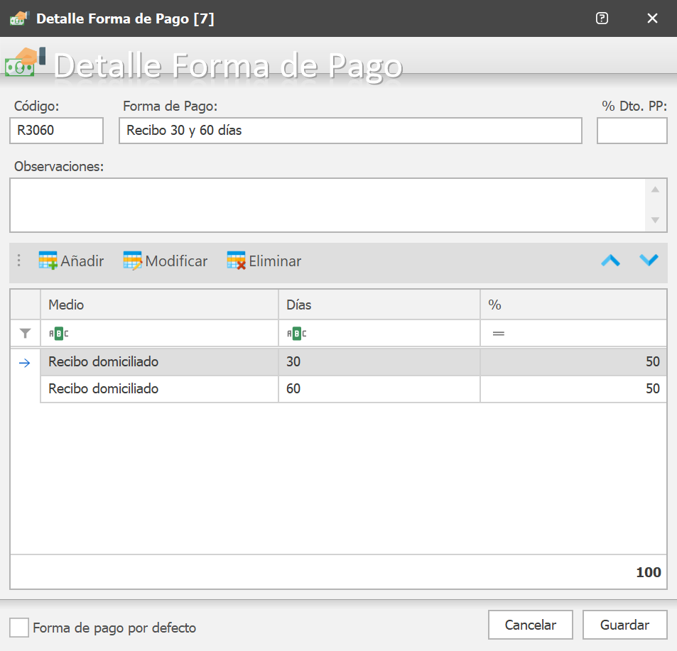Viewport: 677px width, 651px height.
Task: Open Días column ABC filter operator
Action: (297, 334)
